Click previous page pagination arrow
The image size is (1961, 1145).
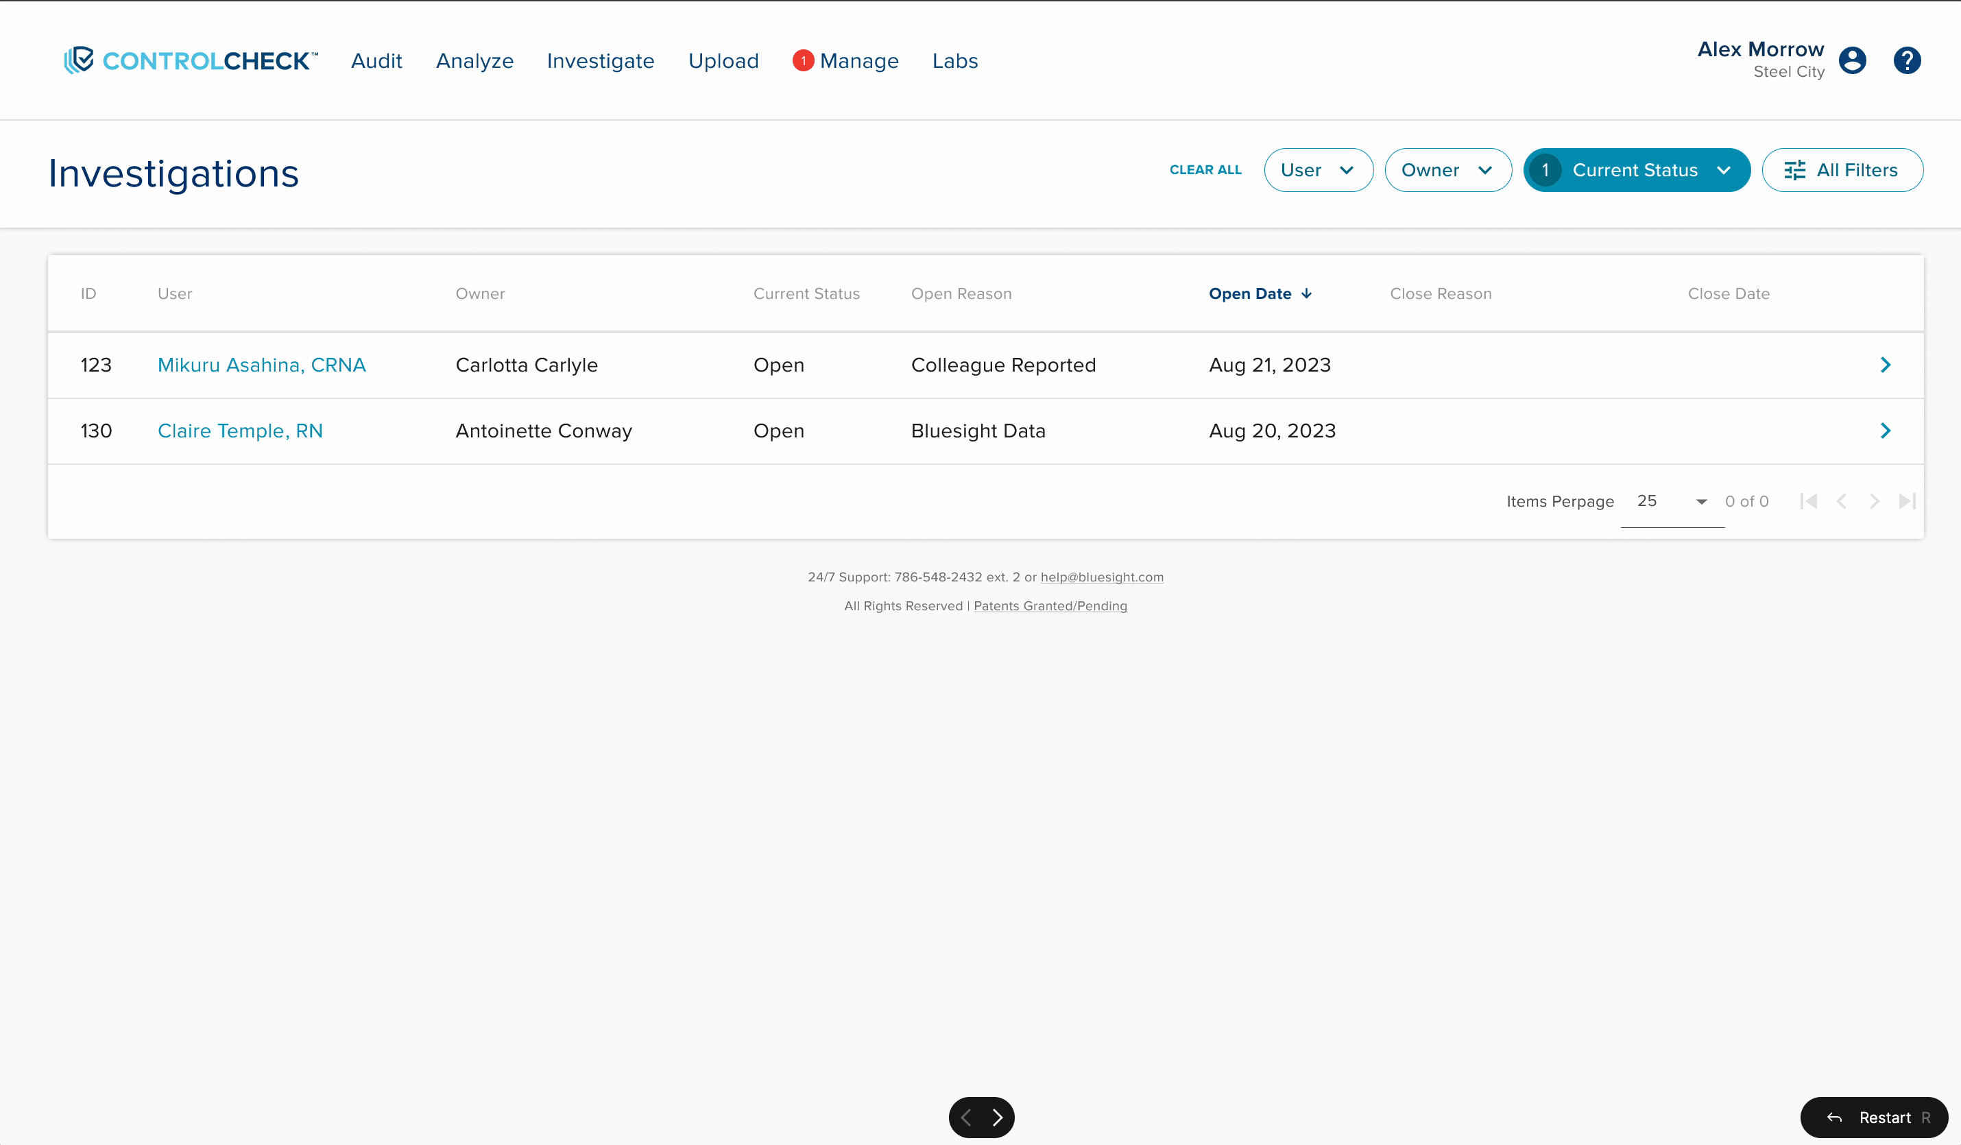(1841, 501)
